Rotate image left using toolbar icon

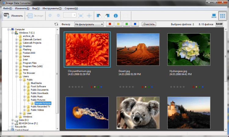[x=99, y=15]
